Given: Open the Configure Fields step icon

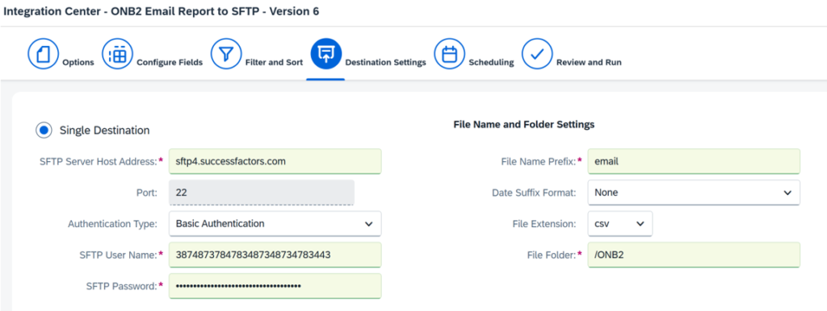Looking at the screenshot, I should (117, 54).
